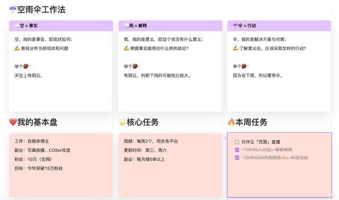The width and height of the screenshot is (339, 200).
Task: Click the drag handle of the 本周任务 card
Action: 225,138
